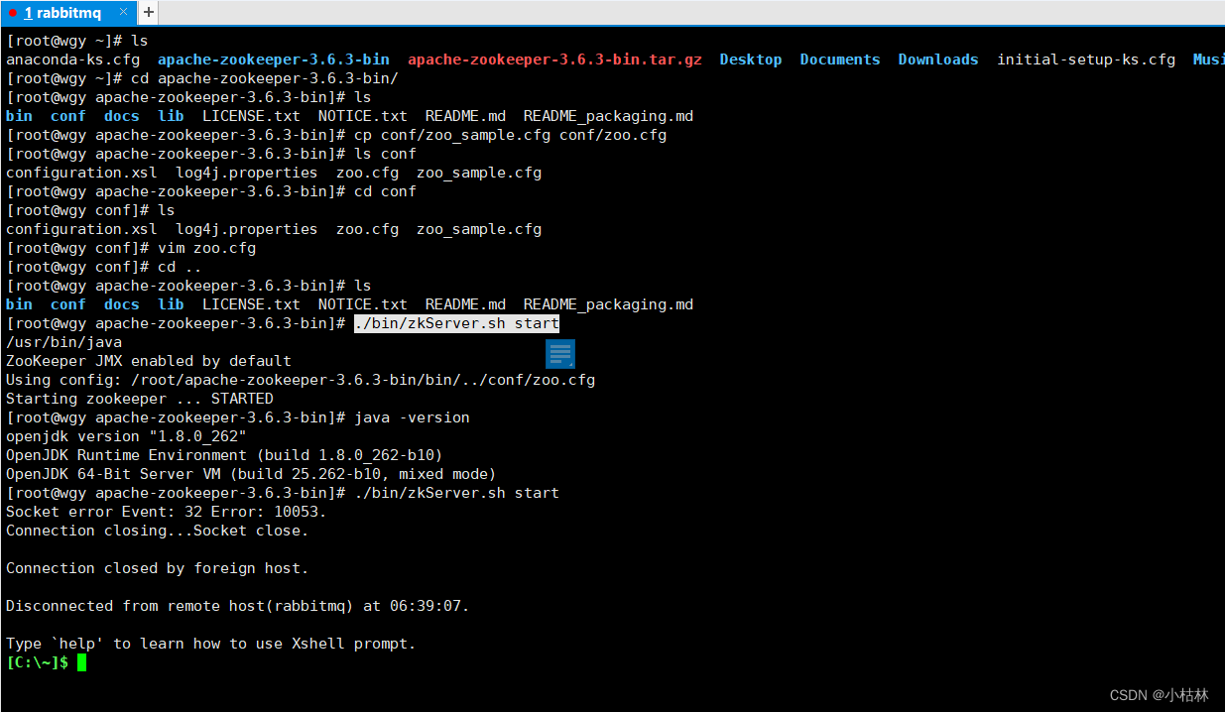Viewport: 1225px width, 712px height.
Task: Click the 'Documents' directory name
Action: 840,59
